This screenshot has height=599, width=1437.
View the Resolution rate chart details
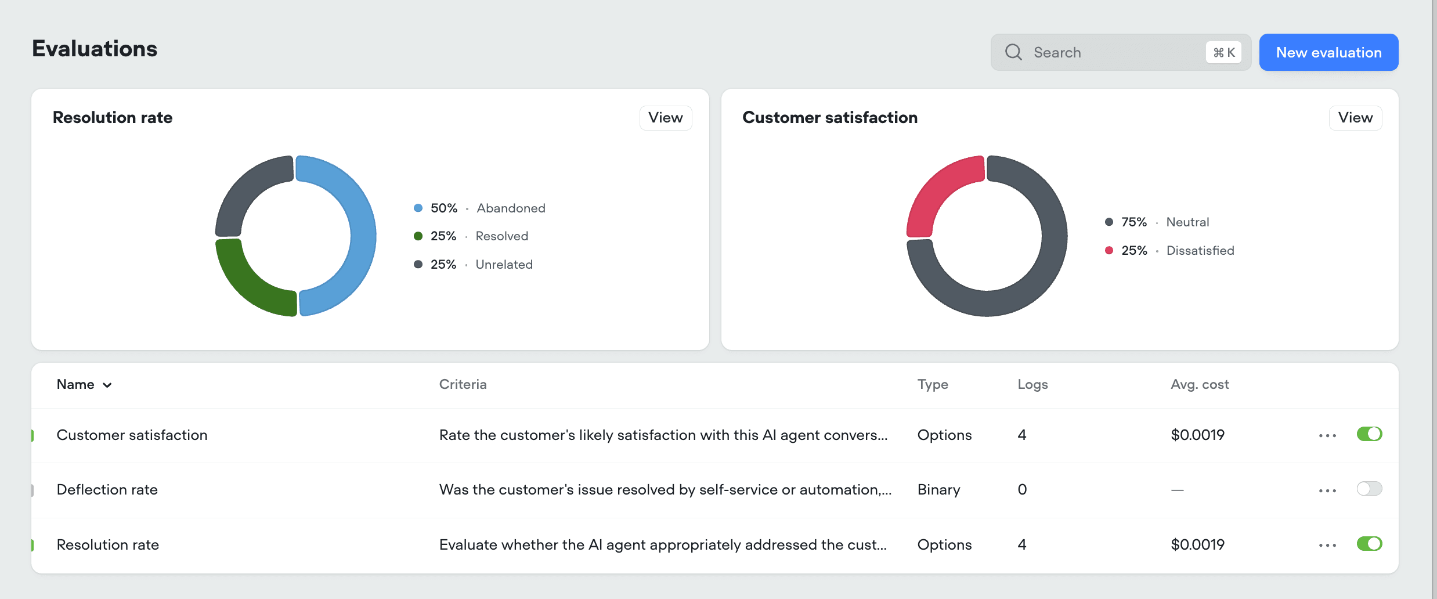pos(665,118)
